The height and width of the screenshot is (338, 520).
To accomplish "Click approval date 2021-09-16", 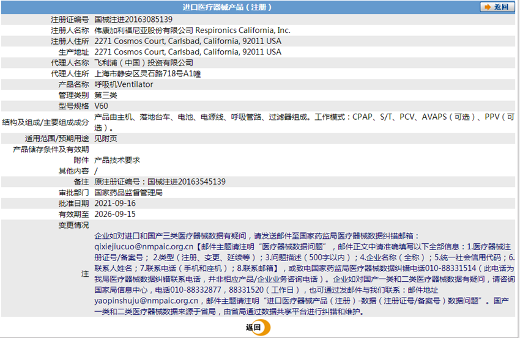I will tap(115, 204).
